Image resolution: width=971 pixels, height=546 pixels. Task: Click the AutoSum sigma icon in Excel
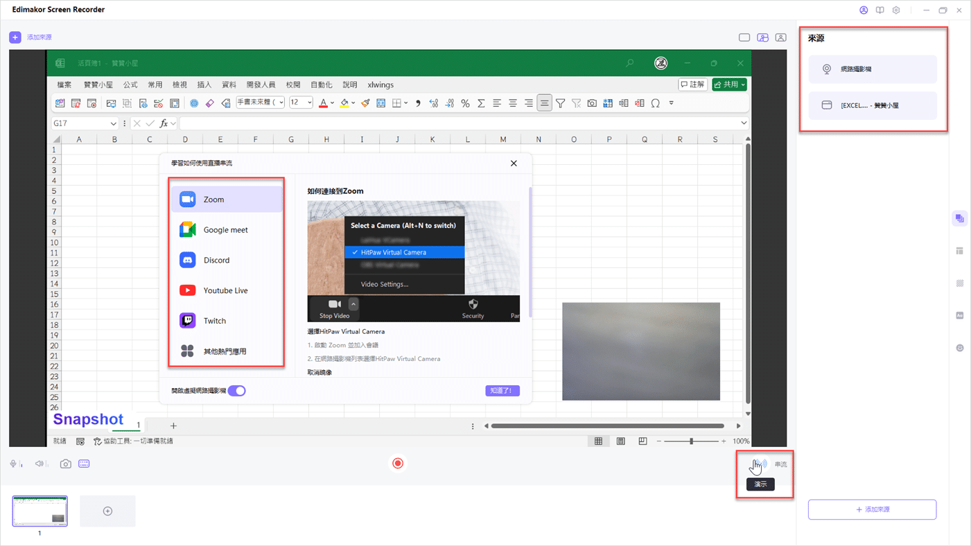[x=481, y=103]
